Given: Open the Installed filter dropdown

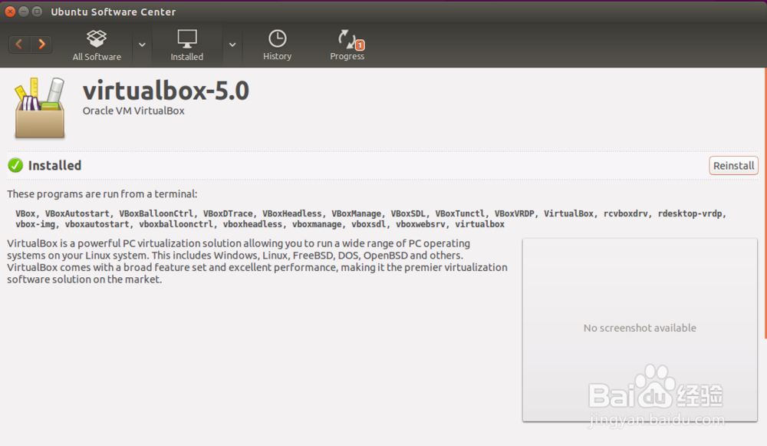Looking at the screenshot, I should [x=232, y=46].
